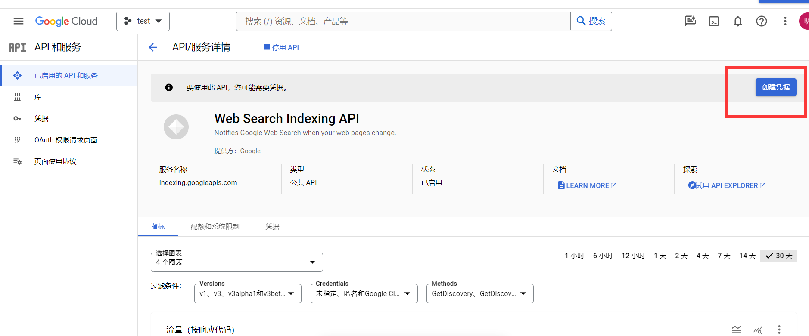The image size is (809, 336).
Task: Expand the Credentials filter dropdown
Action: pos(364,293)
